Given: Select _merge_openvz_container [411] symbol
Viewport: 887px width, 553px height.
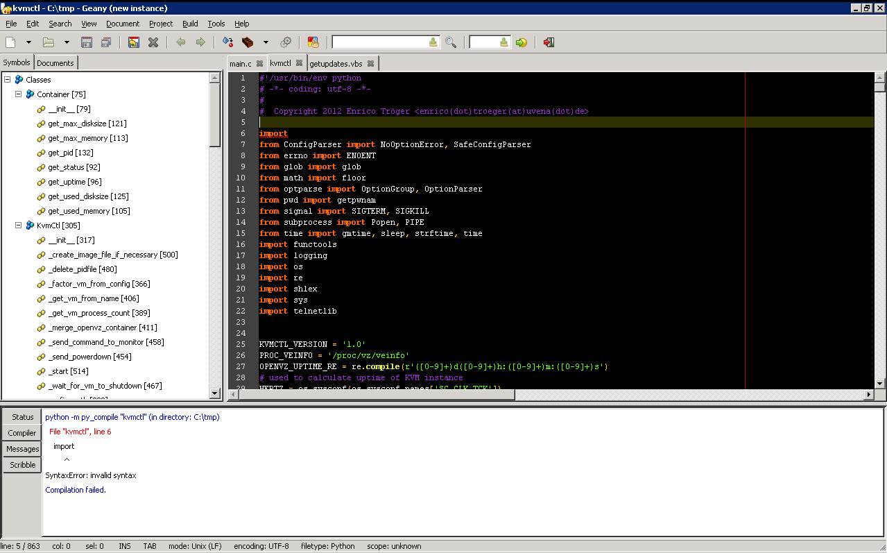Looking at the screenshot, I should point(103,327).
